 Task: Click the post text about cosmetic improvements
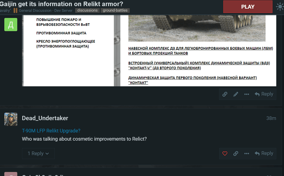(x=84, y=139)
